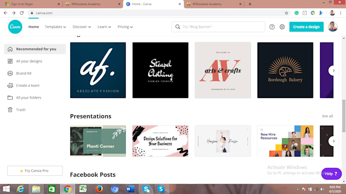Screen dimensions: 346x194
Task: Open the Pricing dropdown menu
Action: tap(125, 27)
